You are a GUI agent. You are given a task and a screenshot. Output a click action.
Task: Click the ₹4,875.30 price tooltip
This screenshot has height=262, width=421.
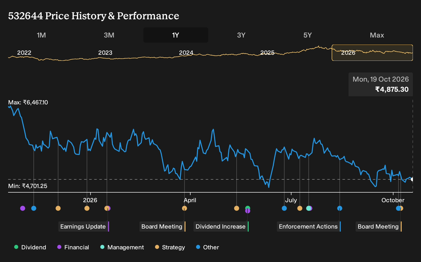pyautogui.click(x=381, y=84)
